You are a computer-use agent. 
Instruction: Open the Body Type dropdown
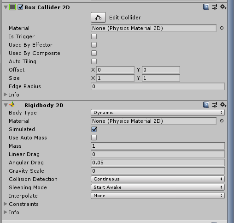[158, 113]
